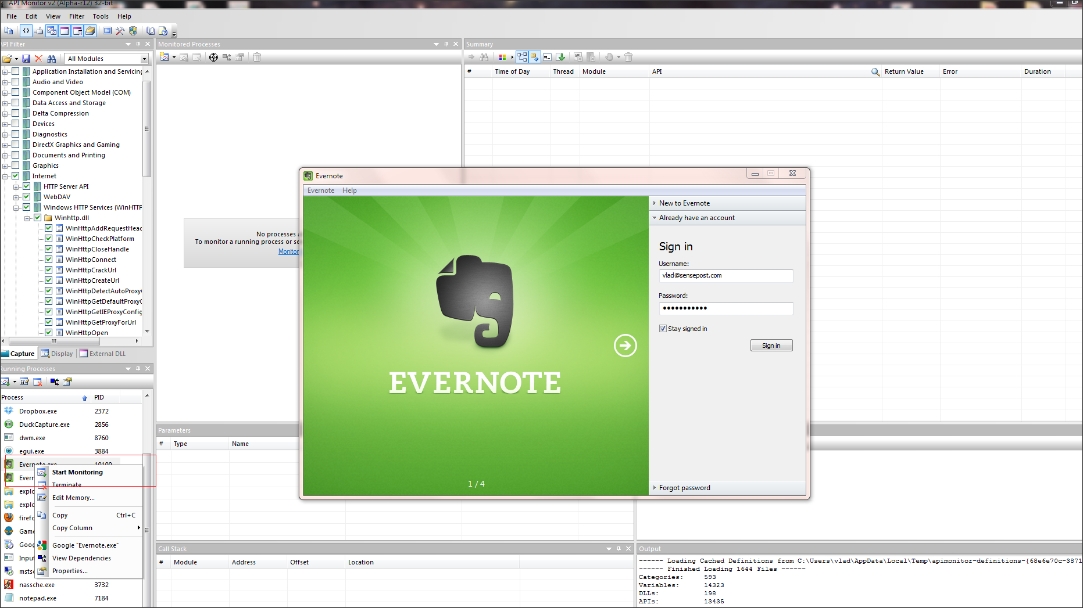Select Start Monitoring from context menu
This screenshot has width=1083, height=608.
click(77, 472)
